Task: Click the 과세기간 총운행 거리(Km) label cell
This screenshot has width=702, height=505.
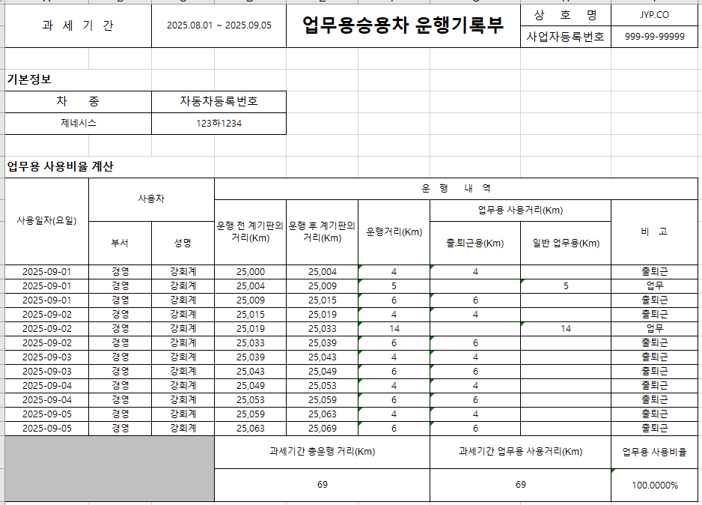Action: tap(322, 452)
